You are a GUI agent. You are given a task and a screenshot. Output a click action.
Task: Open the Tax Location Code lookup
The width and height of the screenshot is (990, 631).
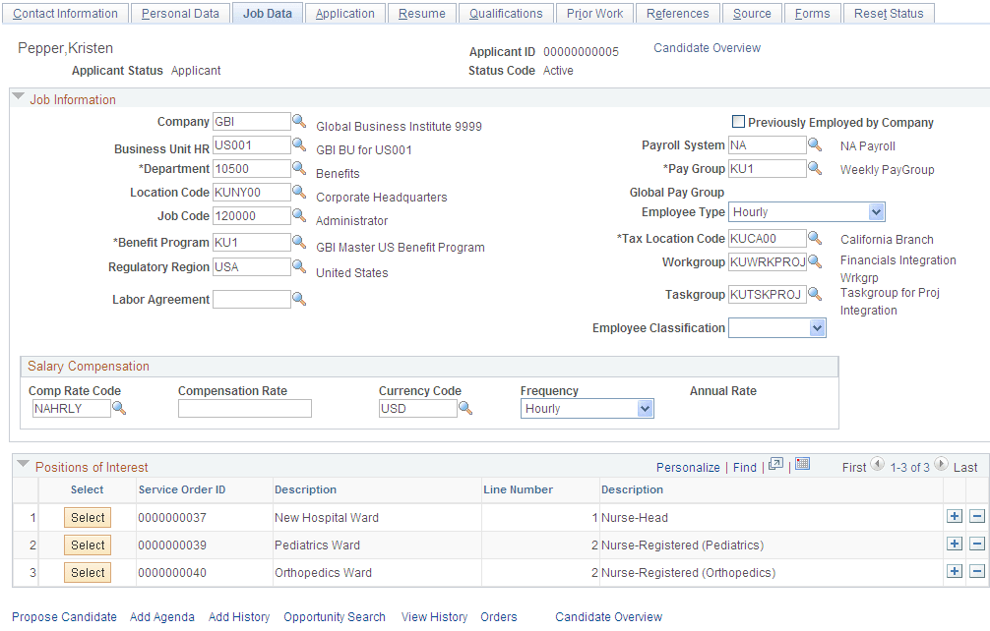coord(815,238)
